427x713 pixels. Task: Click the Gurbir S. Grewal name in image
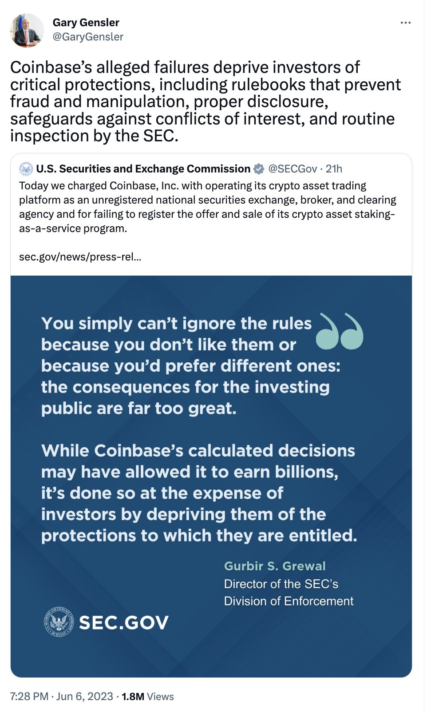(x=275, y=566)
